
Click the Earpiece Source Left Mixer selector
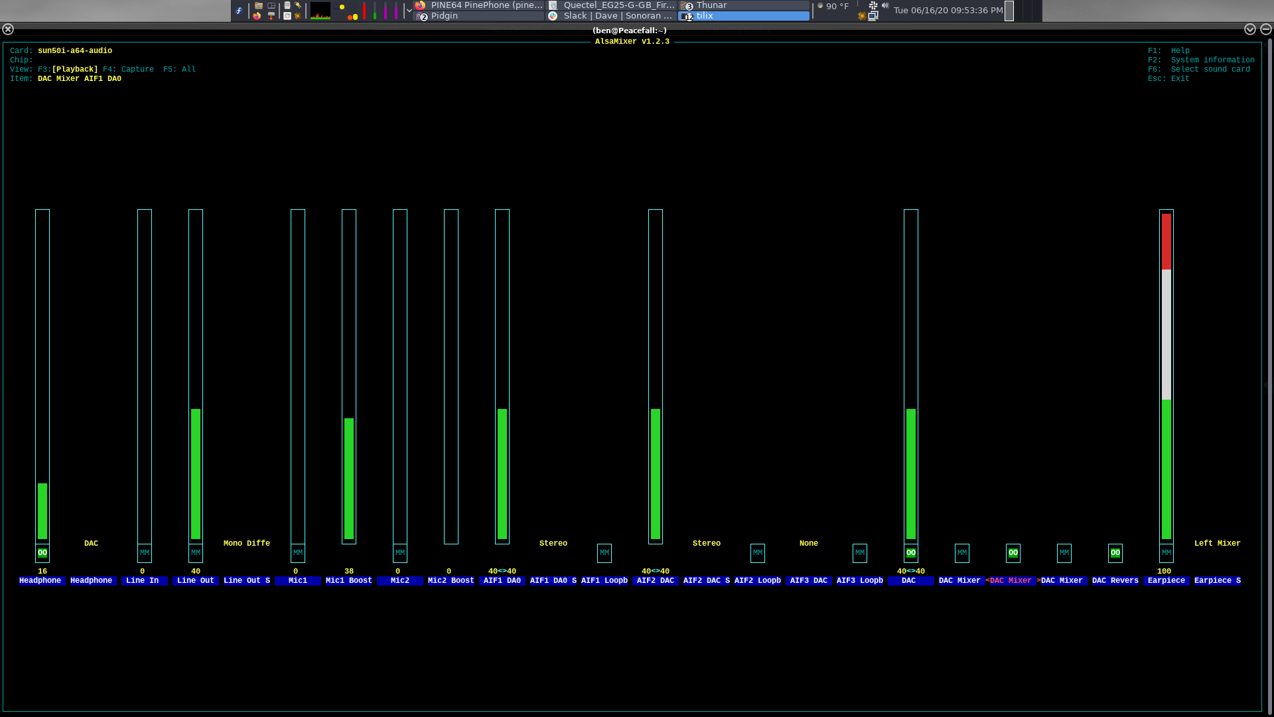pyautogui.click(x=1217, y=544)
